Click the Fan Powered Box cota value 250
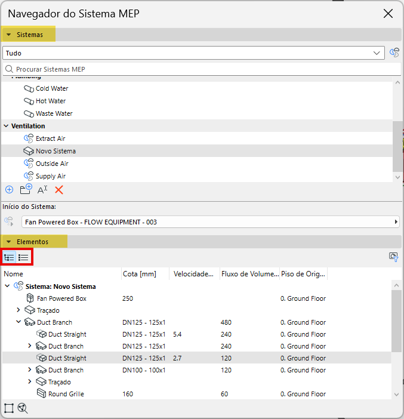 pos(128,298)
